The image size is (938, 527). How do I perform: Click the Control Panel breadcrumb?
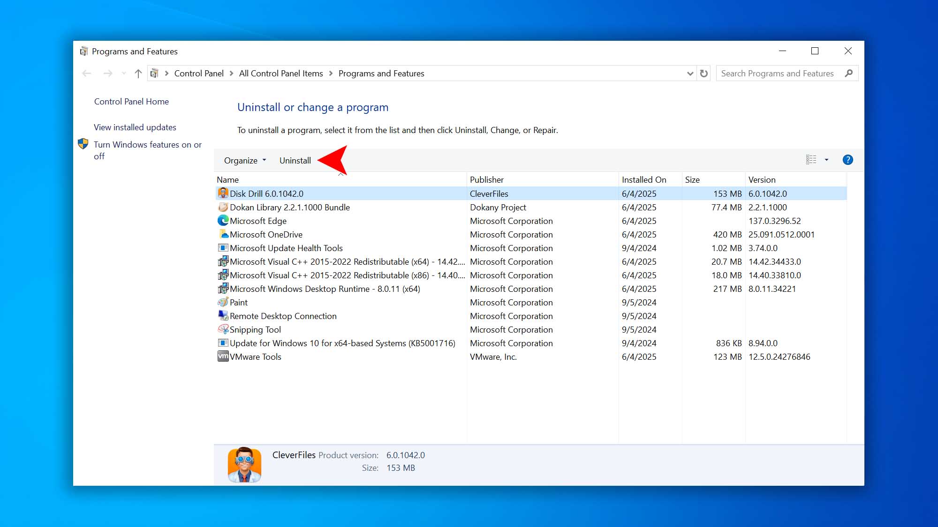(199, 74)
